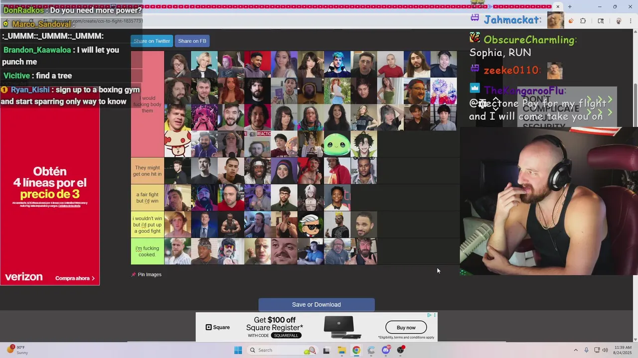Viewport: 638px width, 358px height.
Task: Select the green slime character thumbnail
Action: [337, 144]
